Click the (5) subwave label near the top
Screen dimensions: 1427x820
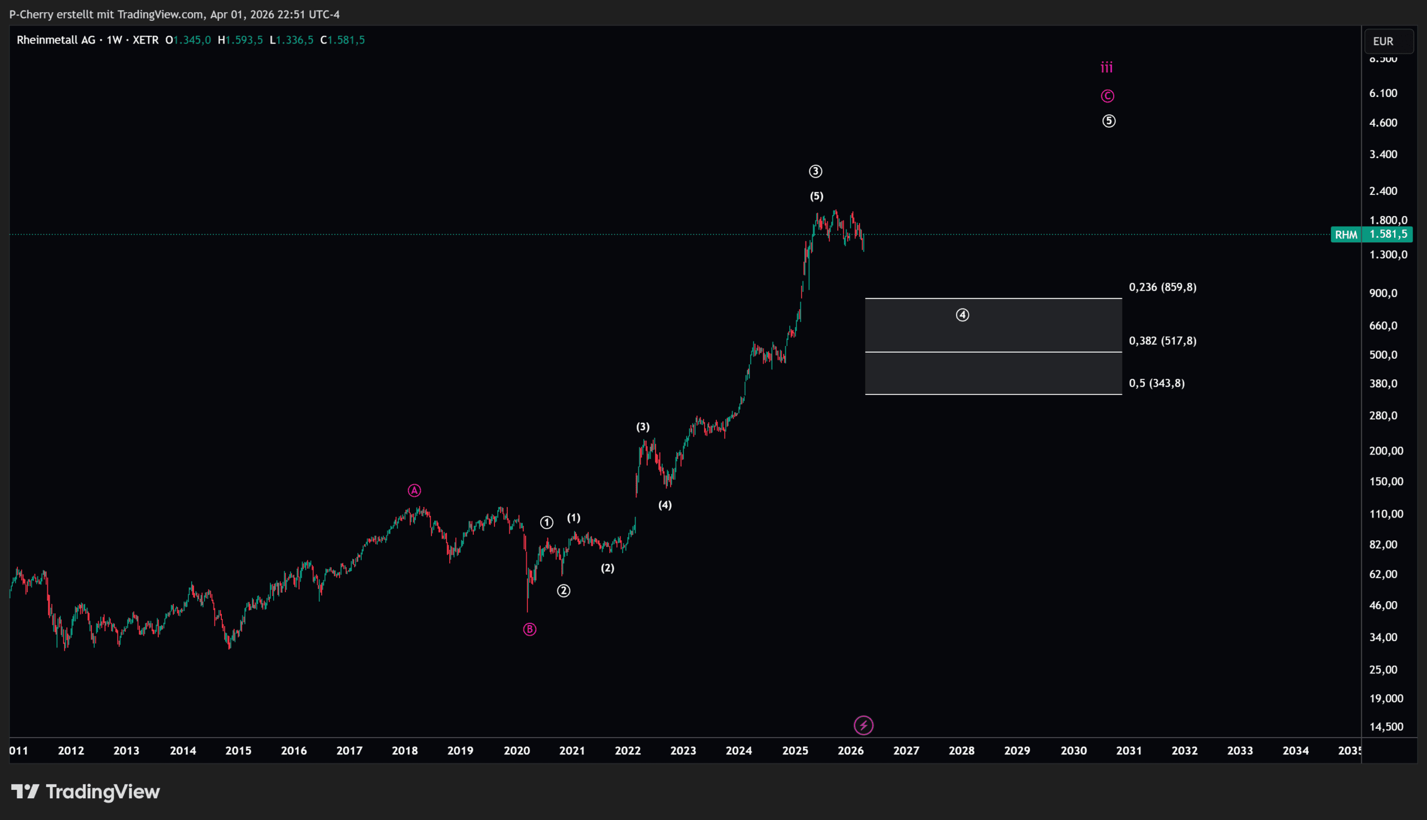tap(816, 196)
